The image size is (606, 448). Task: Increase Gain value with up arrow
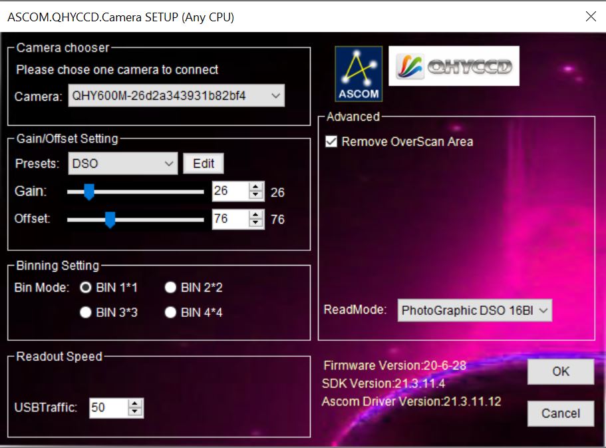[256, 187]
